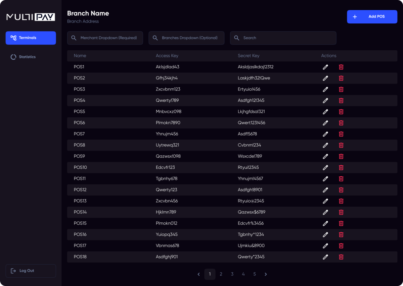Delete POS2 using its trash icon
This screenshot has height=286, width=403.
(x=341, y=78)
